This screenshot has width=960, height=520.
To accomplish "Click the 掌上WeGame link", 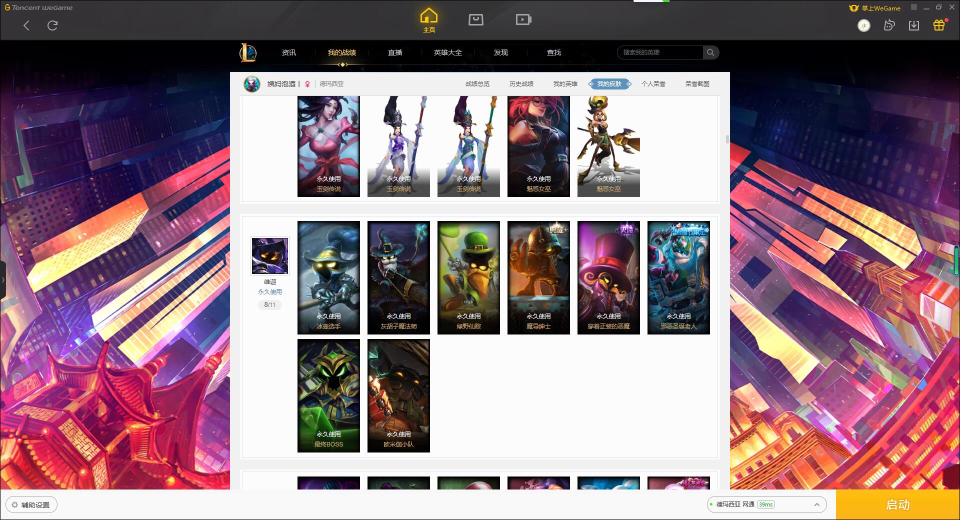I will coord(875,8).
